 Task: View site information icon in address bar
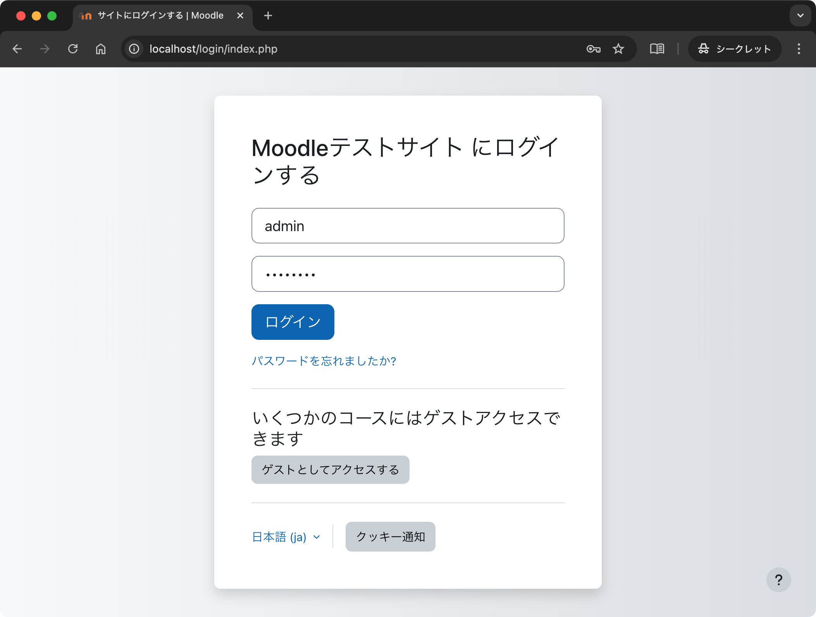134,49
